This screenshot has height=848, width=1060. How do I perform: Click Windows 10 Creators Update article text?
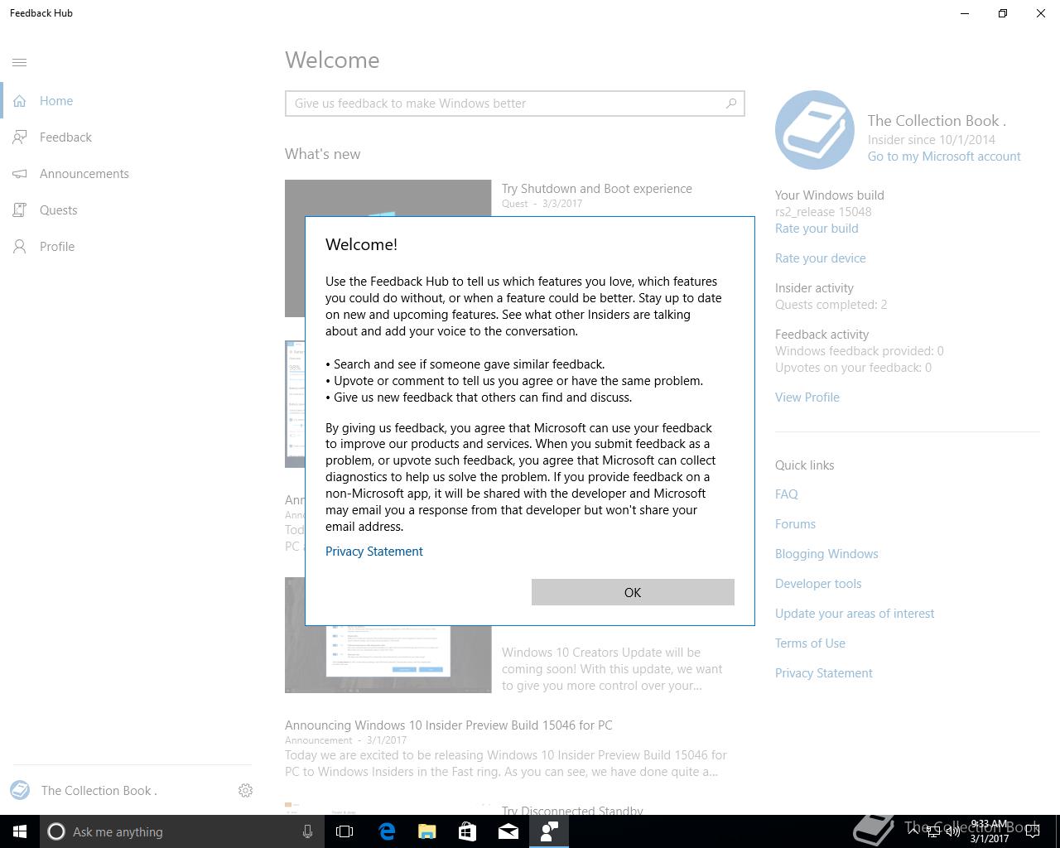tap(612, 669)
